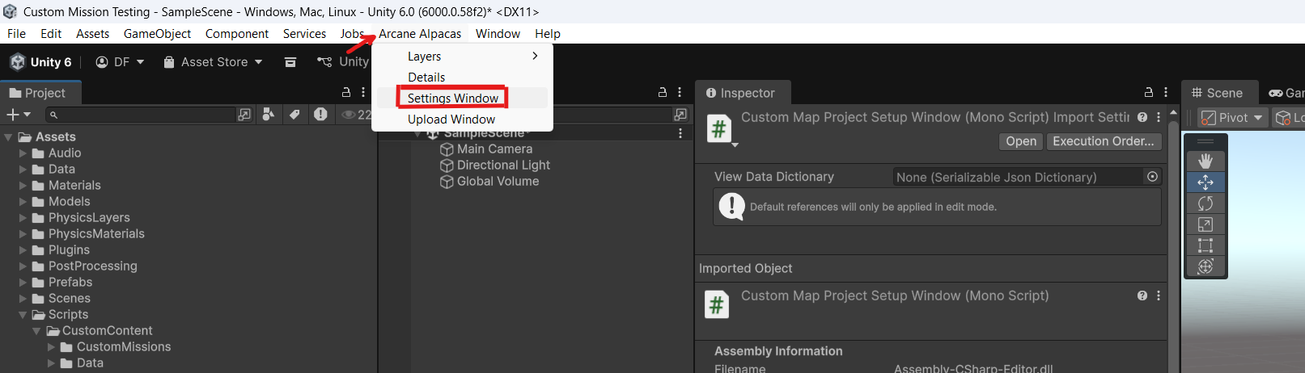The image size is (1305, 373).
Task: Open the Package Manager archive icon
Action: 290,62
